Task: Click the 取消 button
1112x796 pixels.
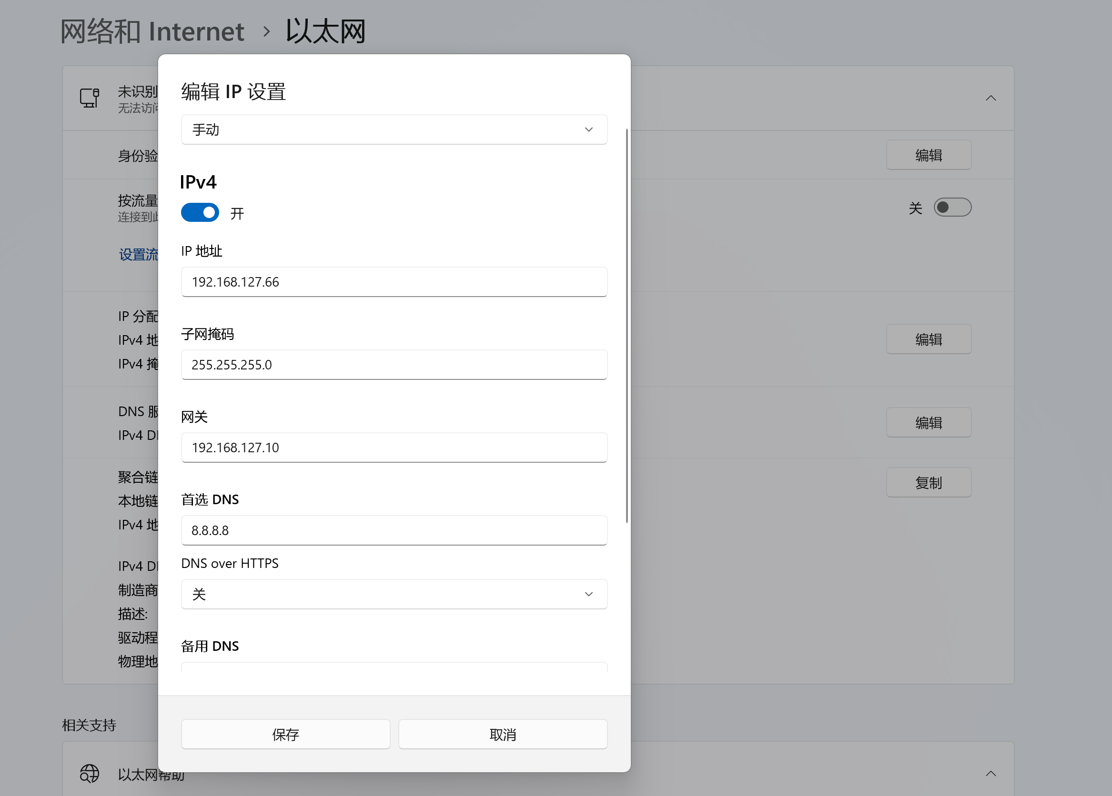Action: tap(503, 734)
